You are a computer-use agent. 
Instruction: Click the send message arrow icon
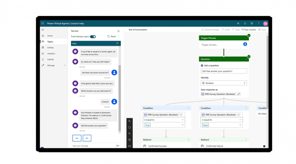(x=118, y=146)
